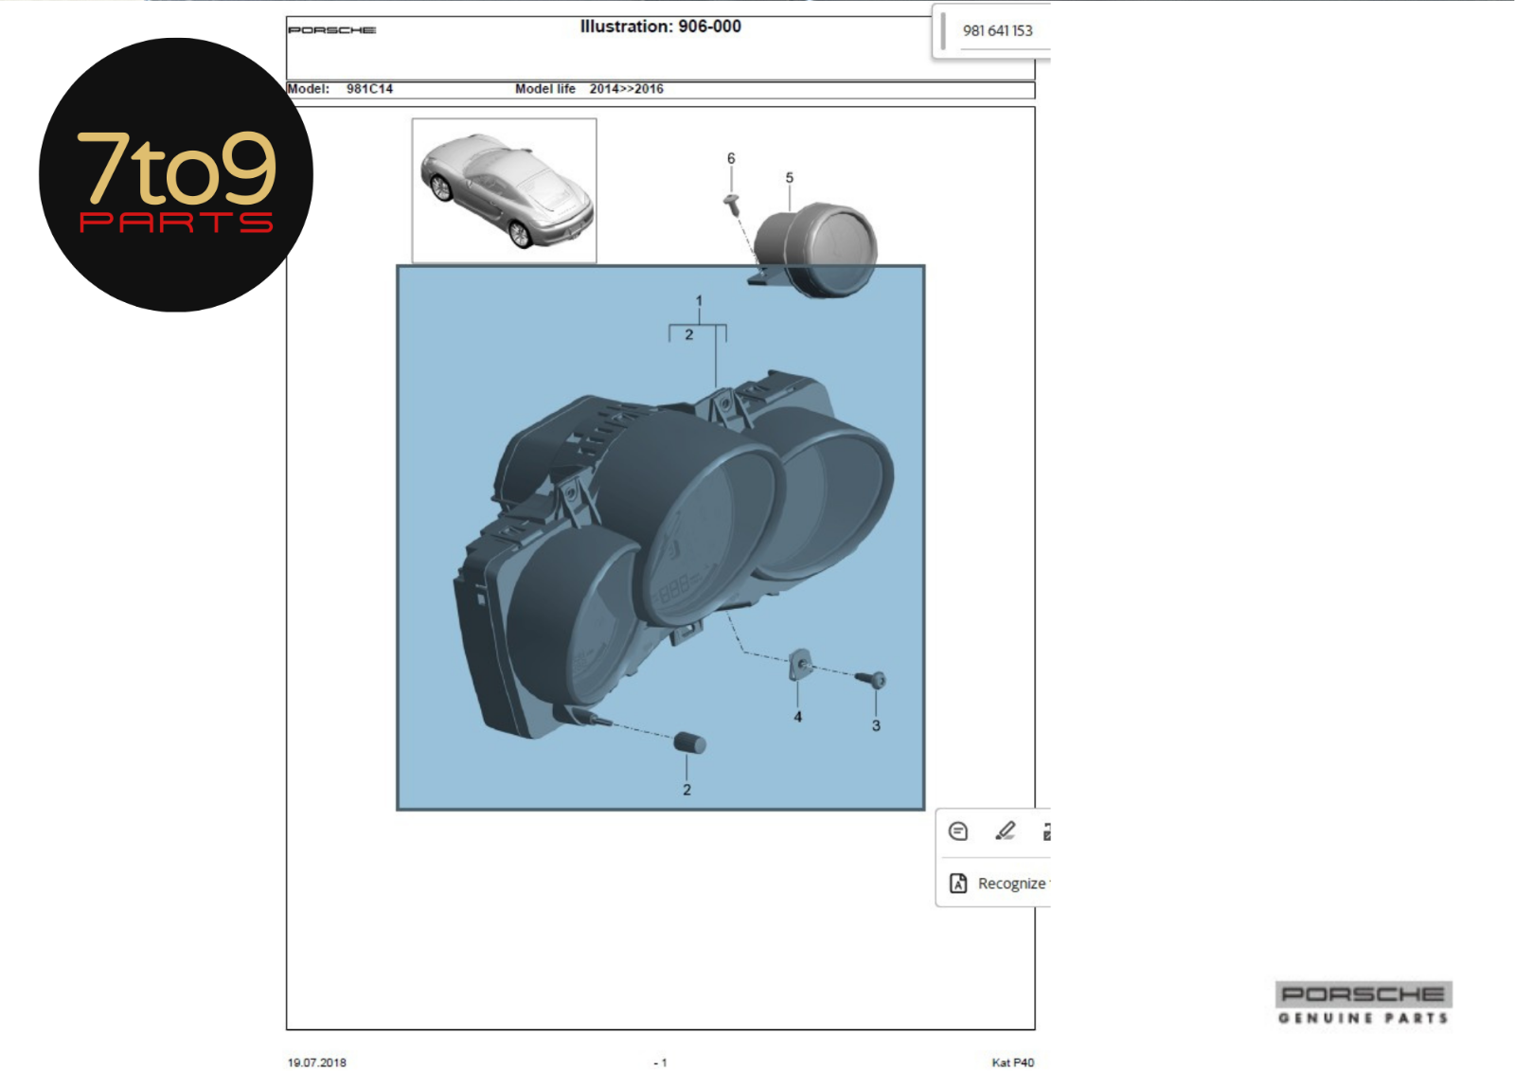The width and height of the screenshot is (1515, 1071).
Task: Click the cut-off edit icon right of the highlighter
Action: click(1045, 831)
